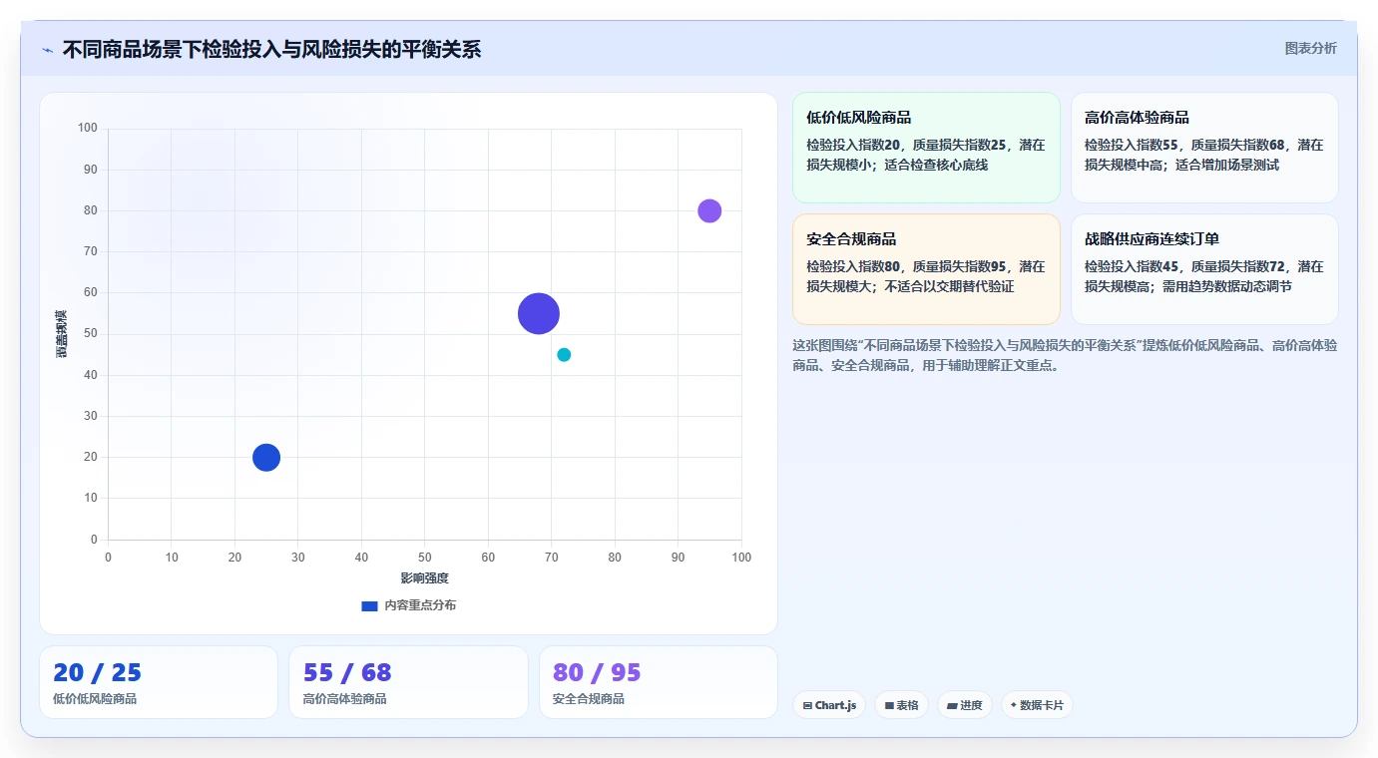The width and height of the screenshot is (1378, 758).
Task: Click the 覆盖规模 y-axis title
Action: (x=62, y=334)
